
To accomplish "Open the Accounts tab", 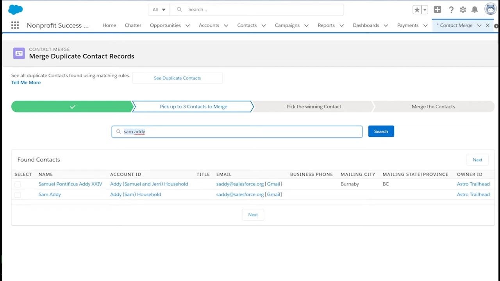I will 209,25.
